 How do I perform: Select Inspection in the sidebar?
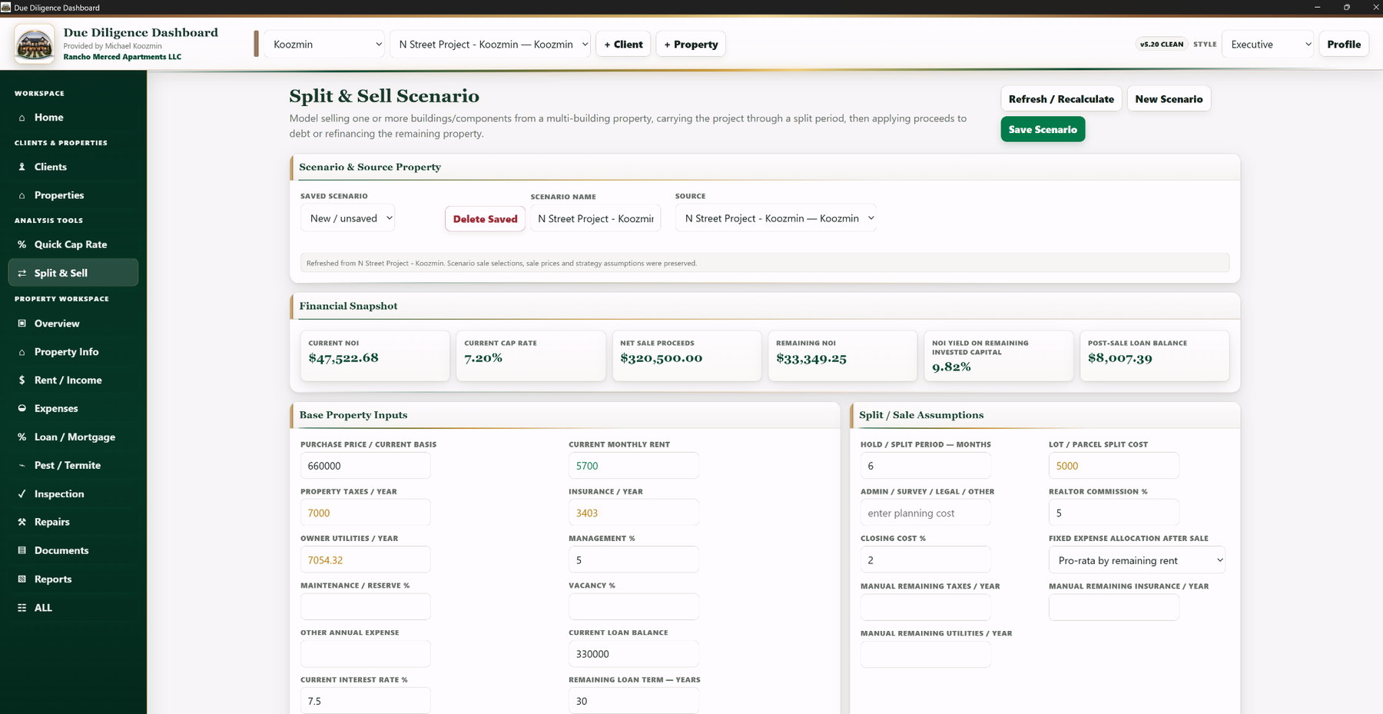[x=73, y=493]
